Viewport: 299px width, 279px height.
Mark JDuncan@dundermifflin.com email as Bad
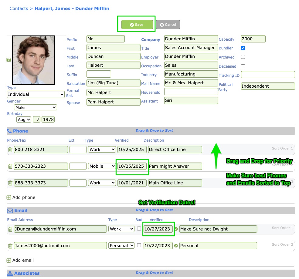[x=139, y=229]
